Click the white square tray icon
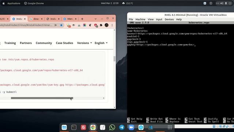The height and width of the screenshot is (132, 234). point(205,3)
